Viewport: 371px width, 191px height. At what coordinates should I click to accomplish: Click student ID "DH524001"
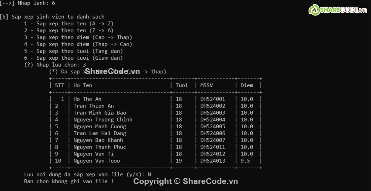213,99
